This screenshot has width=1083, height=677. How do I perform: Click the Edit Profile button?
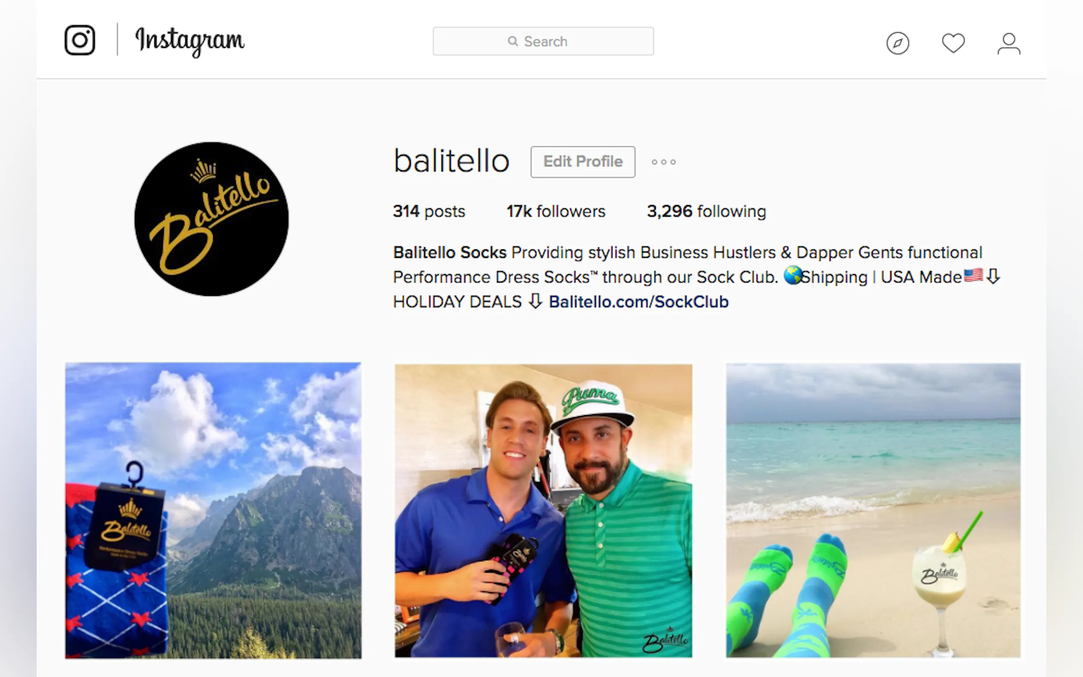(x=582, y=162)
